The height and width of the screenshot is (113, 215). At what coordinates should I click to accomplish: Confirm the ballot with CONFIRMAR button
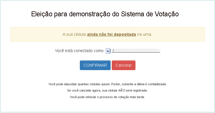coord(95,65)
